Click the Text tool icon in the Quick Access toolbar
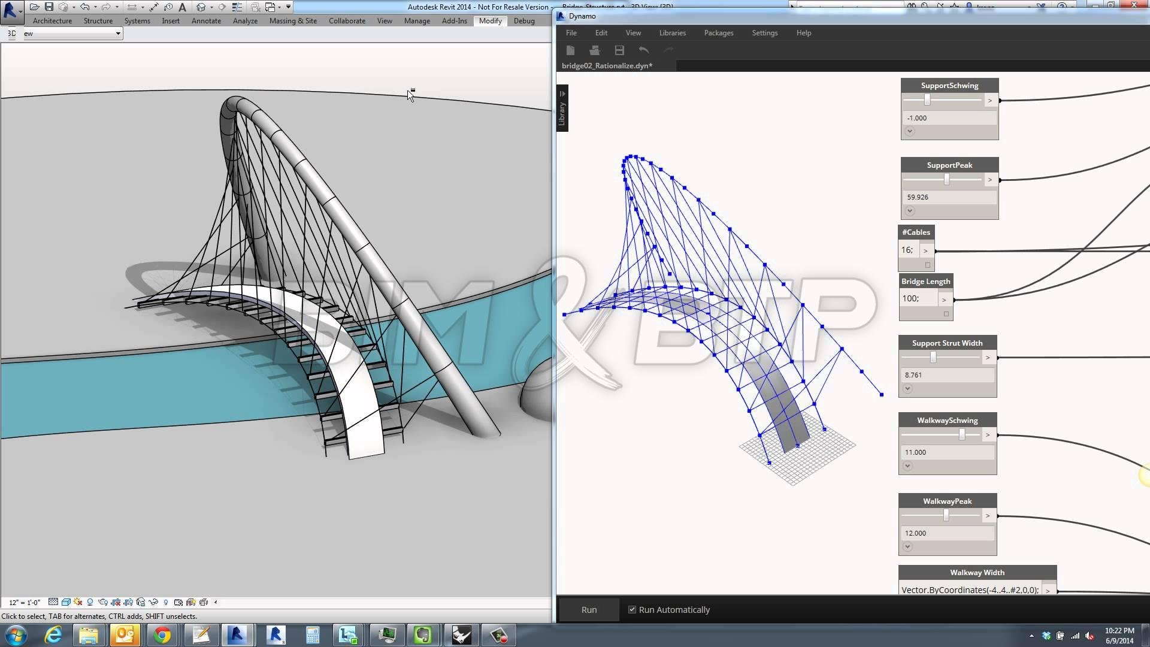The height and width of the screenshot is (647, 1150). 182,7
